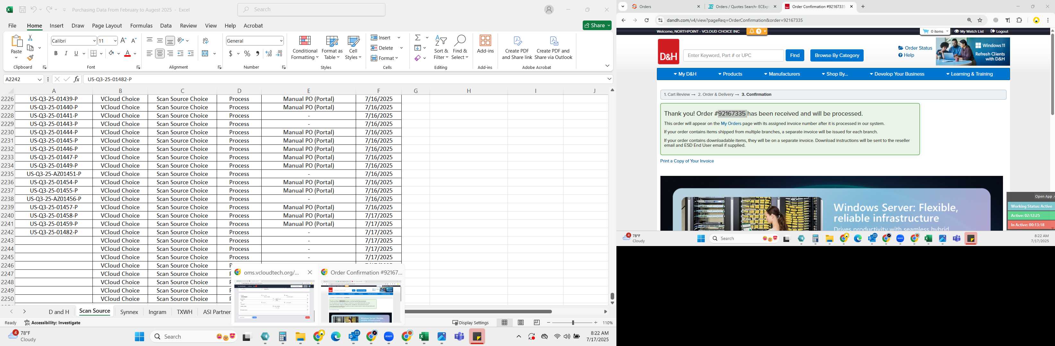This screenshot has width=1055, height=346.
Task: Click Insert Function fx icon
Action: (77, 79)
